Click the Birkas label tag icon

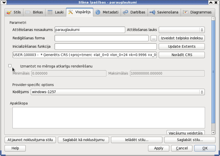click(x=28, y=12)
